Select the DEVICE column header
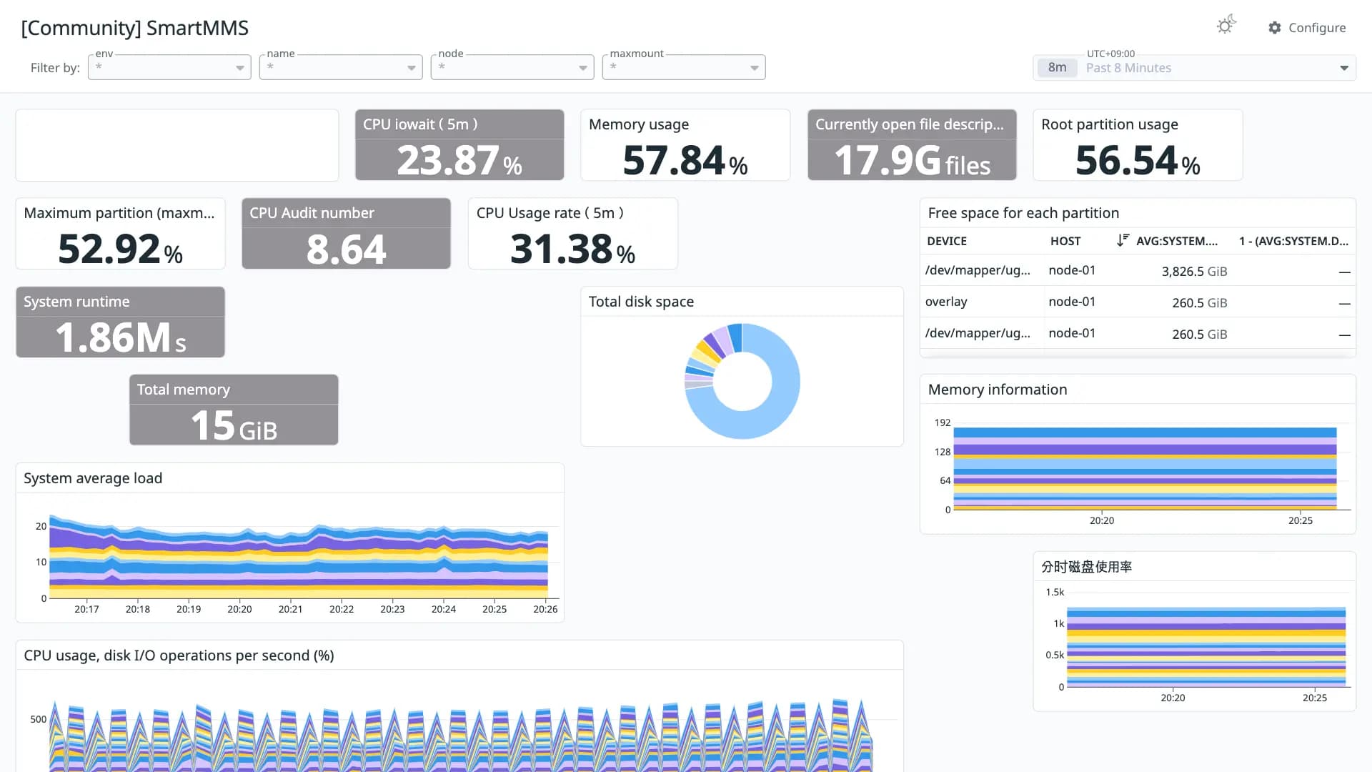Screen dimensions: 1372x772 (x=947, y=241)
